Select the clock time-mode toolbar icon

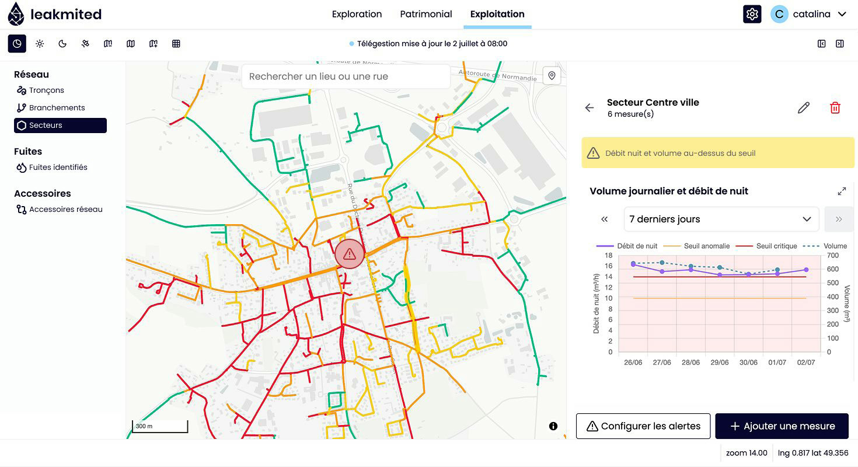[x=17, y=44]
